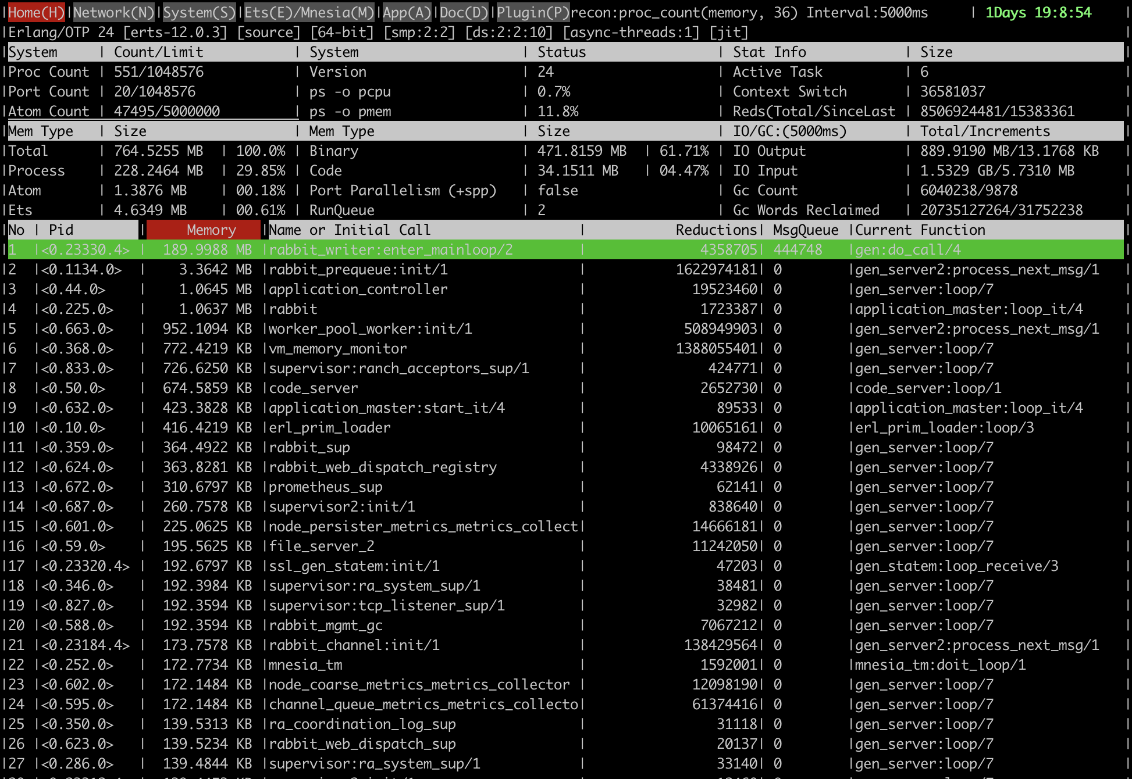Select the ra_coordination_log_sup row
The width and height of the screenshot is (1132, 779).
565,724
